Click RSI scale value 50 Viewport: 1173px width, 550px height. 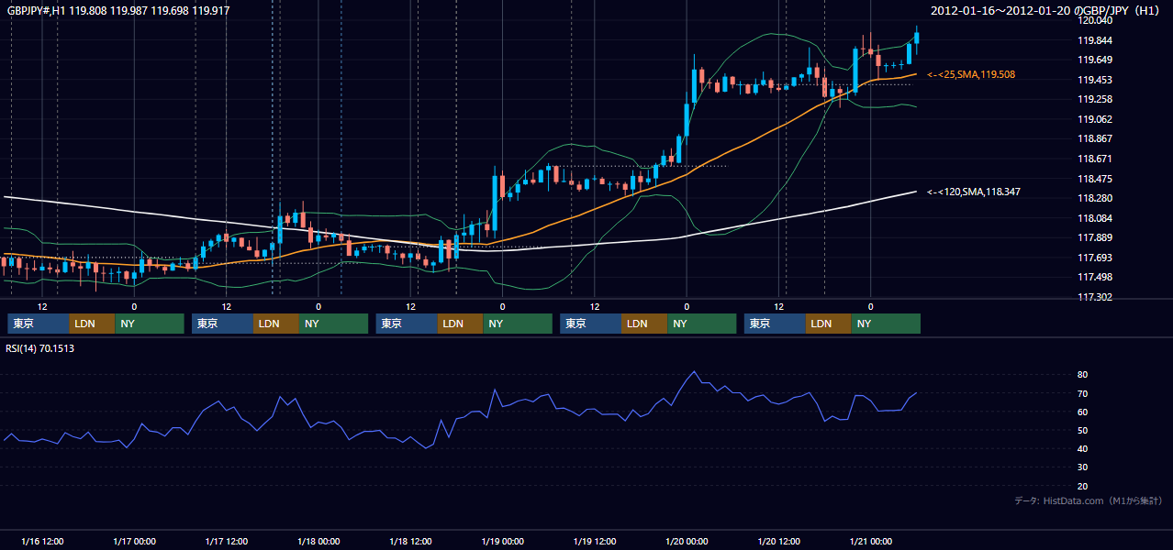pyautogui.click(x=1083, y=431)
